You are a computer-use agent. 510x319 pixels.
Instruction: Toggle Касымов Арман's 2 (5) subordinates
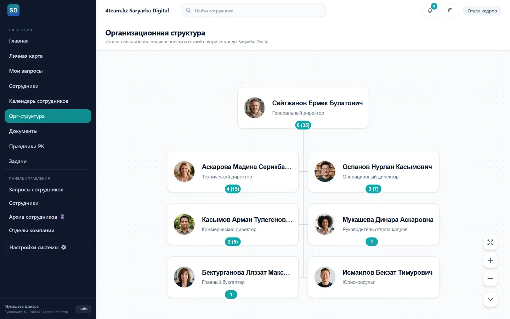pyautogui.click(x=233, y=242)
